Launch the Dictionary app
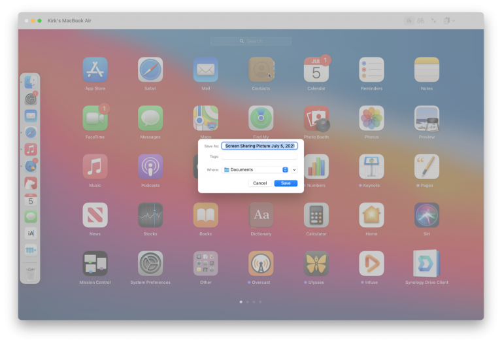The image size is (502, 344). pyautogui.click(x=261, y=215)
